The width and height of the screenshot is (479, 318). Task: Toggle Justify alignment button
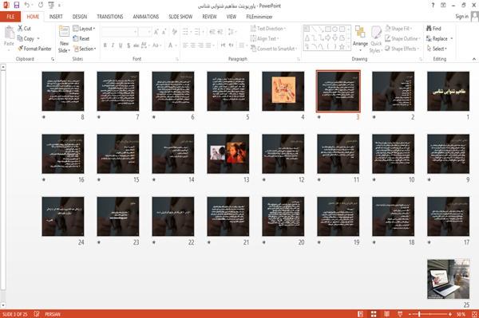pyautogui.click(x=208, y=45)
